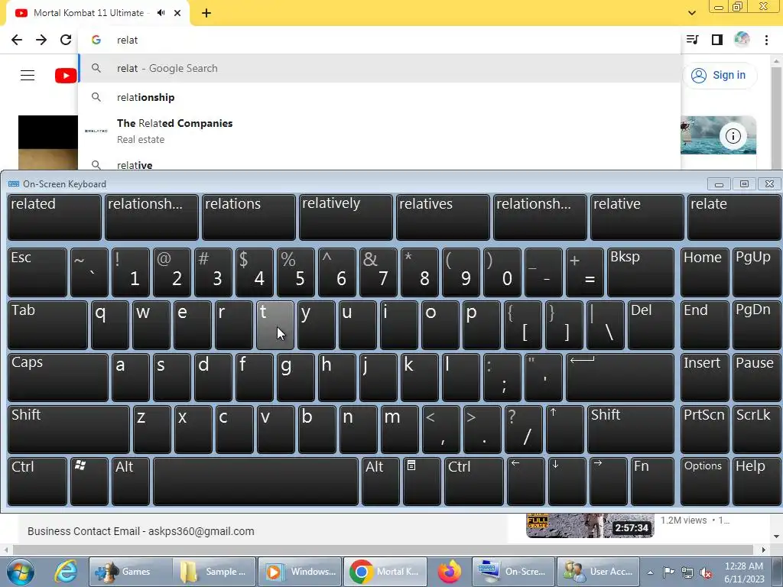The image size is (783, 587).
Task: Click the Chrome forward arrow
Action: click(x=41, y=40)
